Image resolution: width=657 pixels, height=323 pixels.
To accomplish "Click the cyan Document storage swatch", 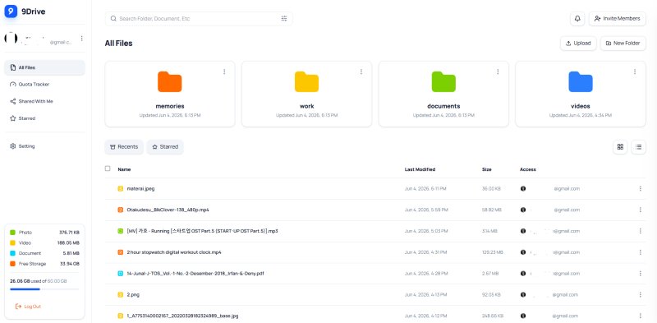I will click(x=12, y=253).
